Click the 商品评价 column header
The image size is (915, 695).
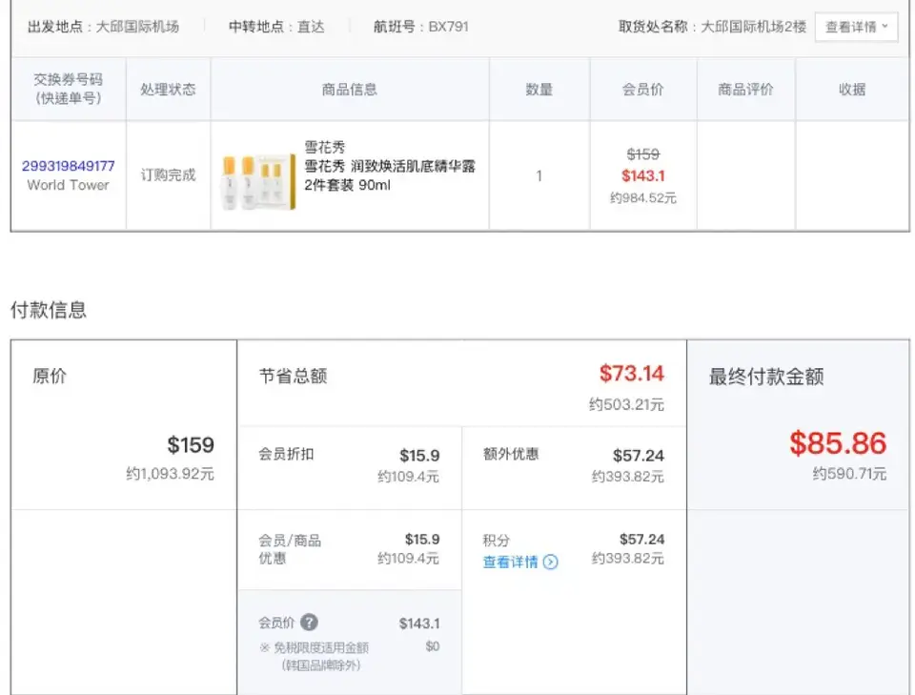(745, 90)
